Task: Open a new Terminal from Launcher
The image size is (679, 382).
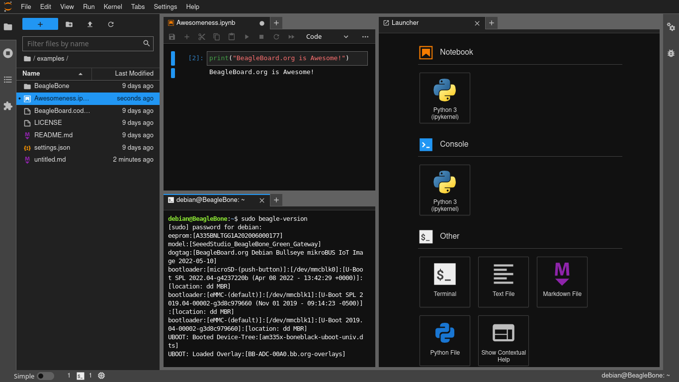Action: 445,282
